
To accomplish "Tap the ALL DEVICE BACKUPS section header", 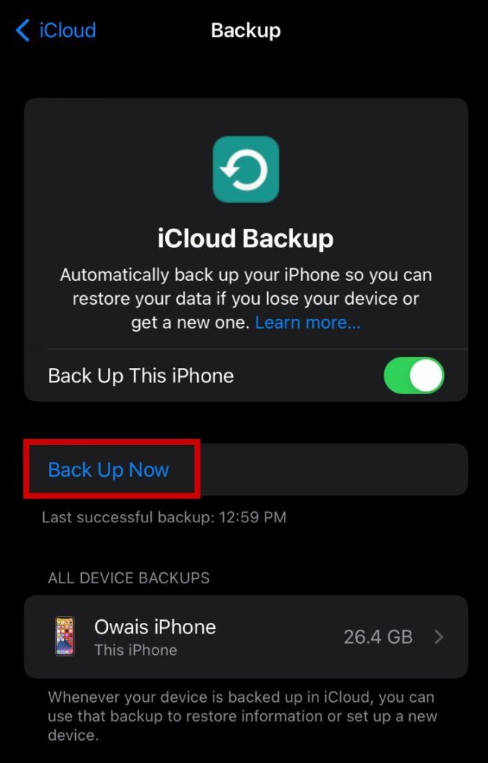I will [x=129, y=578].
